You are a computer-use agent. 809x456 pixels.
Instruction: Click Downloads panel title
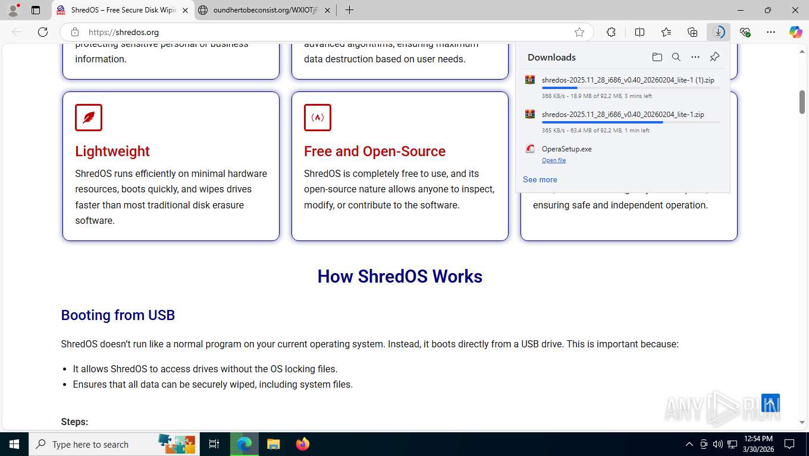pyautogui.click(x=551, y=57)
